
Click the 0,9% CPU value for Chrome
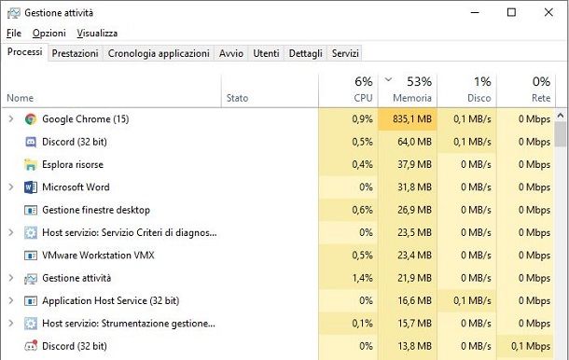362,119
